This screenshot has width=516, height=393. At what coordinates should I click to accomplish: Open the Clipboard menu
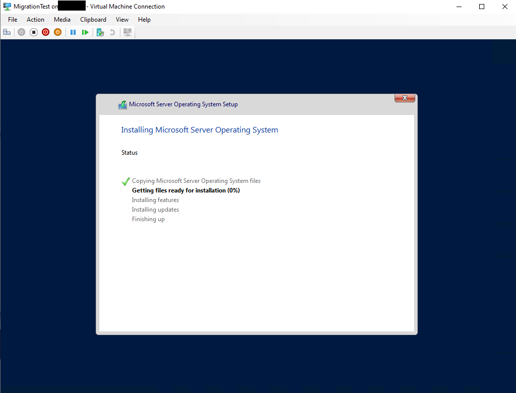click(x=93, y=20)
